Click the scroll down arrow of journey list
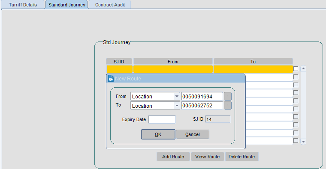Viewport: 326px width, 169px height. 303,142
